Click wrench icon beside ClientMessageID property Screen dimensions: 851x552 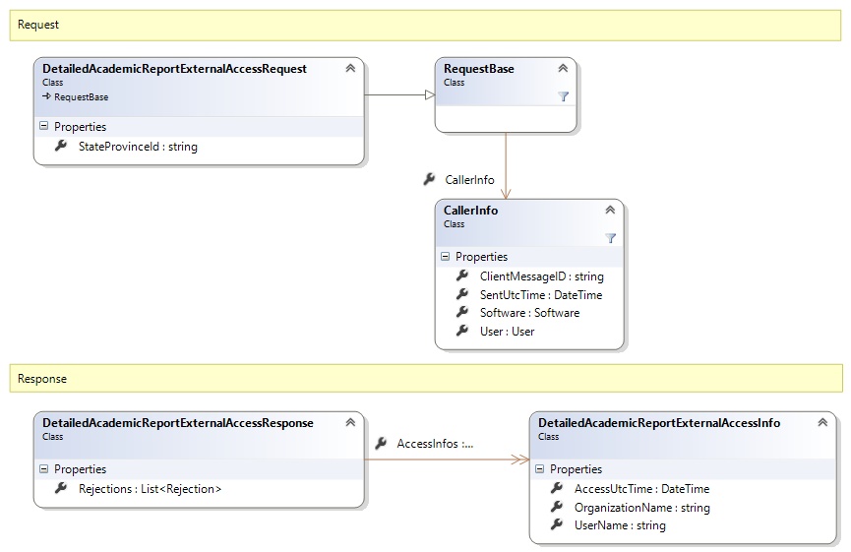pos(462,276)
